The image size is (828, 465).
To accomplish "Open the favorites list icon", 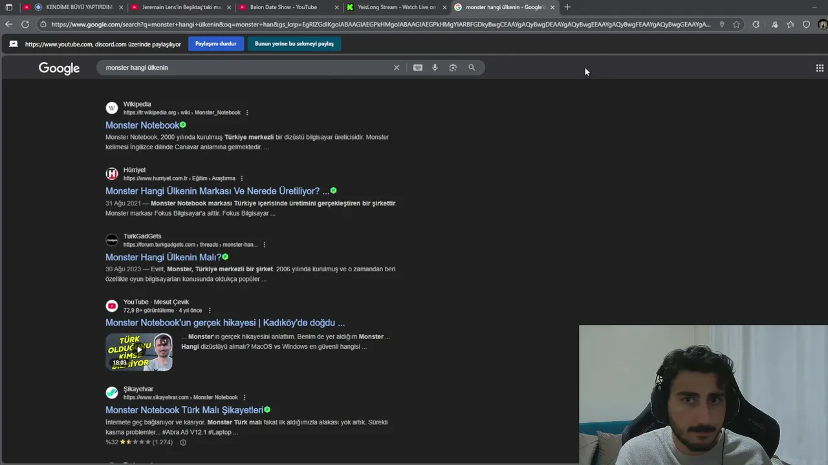I will pos(790,25).
